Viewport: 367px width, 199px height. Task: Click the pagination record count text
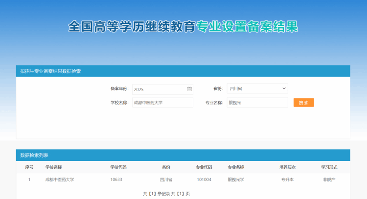pos(166,194)
